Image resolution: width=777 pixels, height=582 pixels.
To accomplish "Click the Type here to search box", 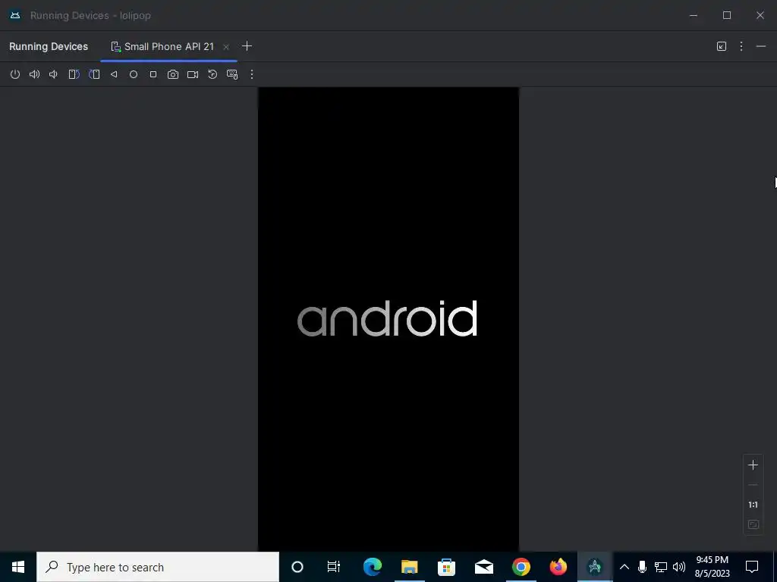I will click(158, 567).
